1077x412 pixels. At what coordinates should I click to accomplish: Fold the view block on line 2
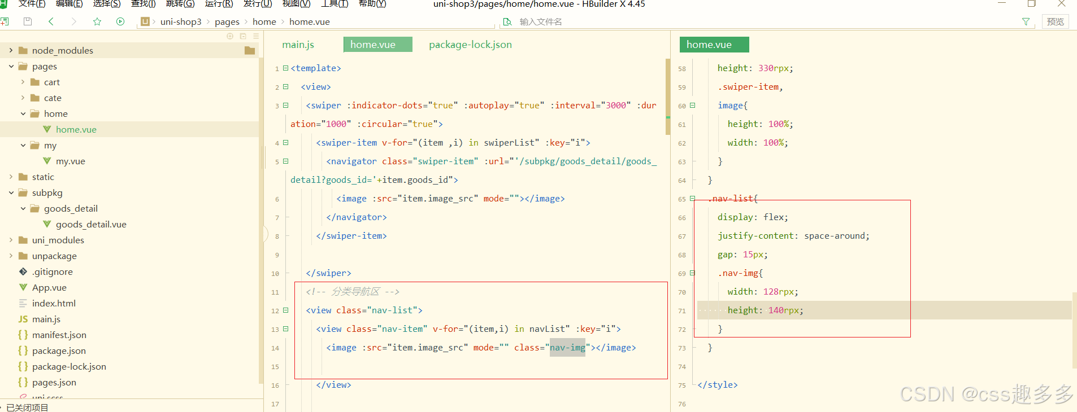285,86
